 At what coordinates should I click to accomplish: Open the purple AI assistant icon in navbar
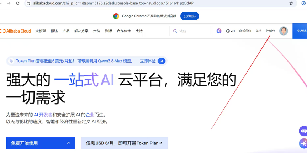point(219,31)
